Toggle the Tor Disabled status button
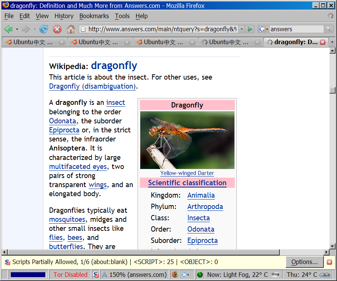 tap(70, 275)
